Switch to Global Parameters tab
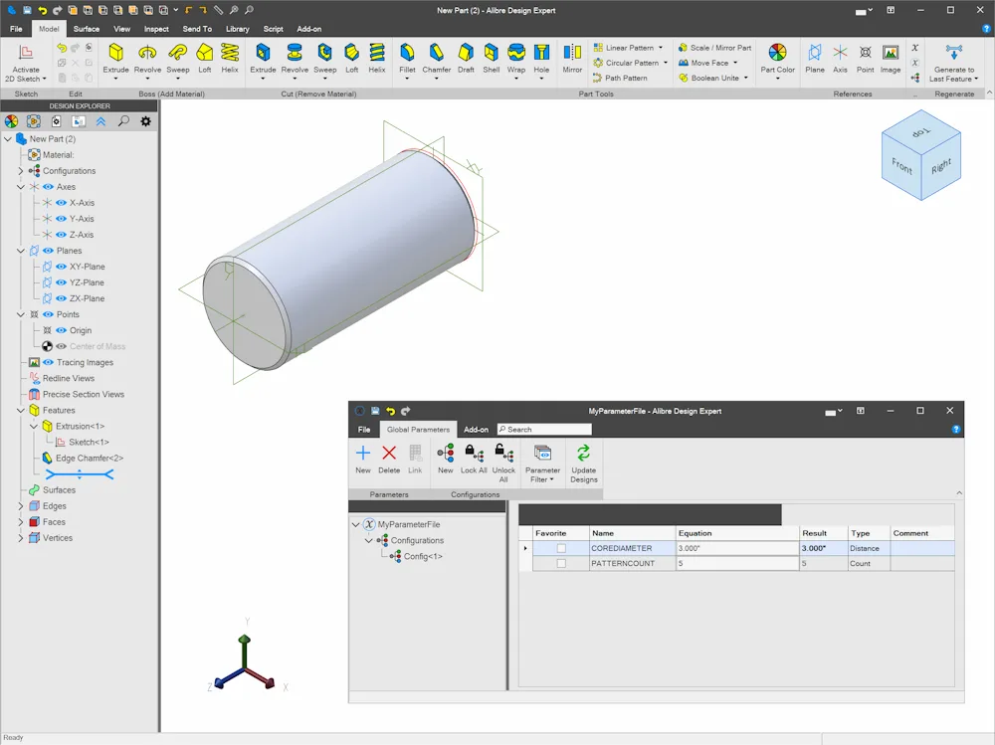This screenshot has width=995, height=745. [x=418, y=430]
